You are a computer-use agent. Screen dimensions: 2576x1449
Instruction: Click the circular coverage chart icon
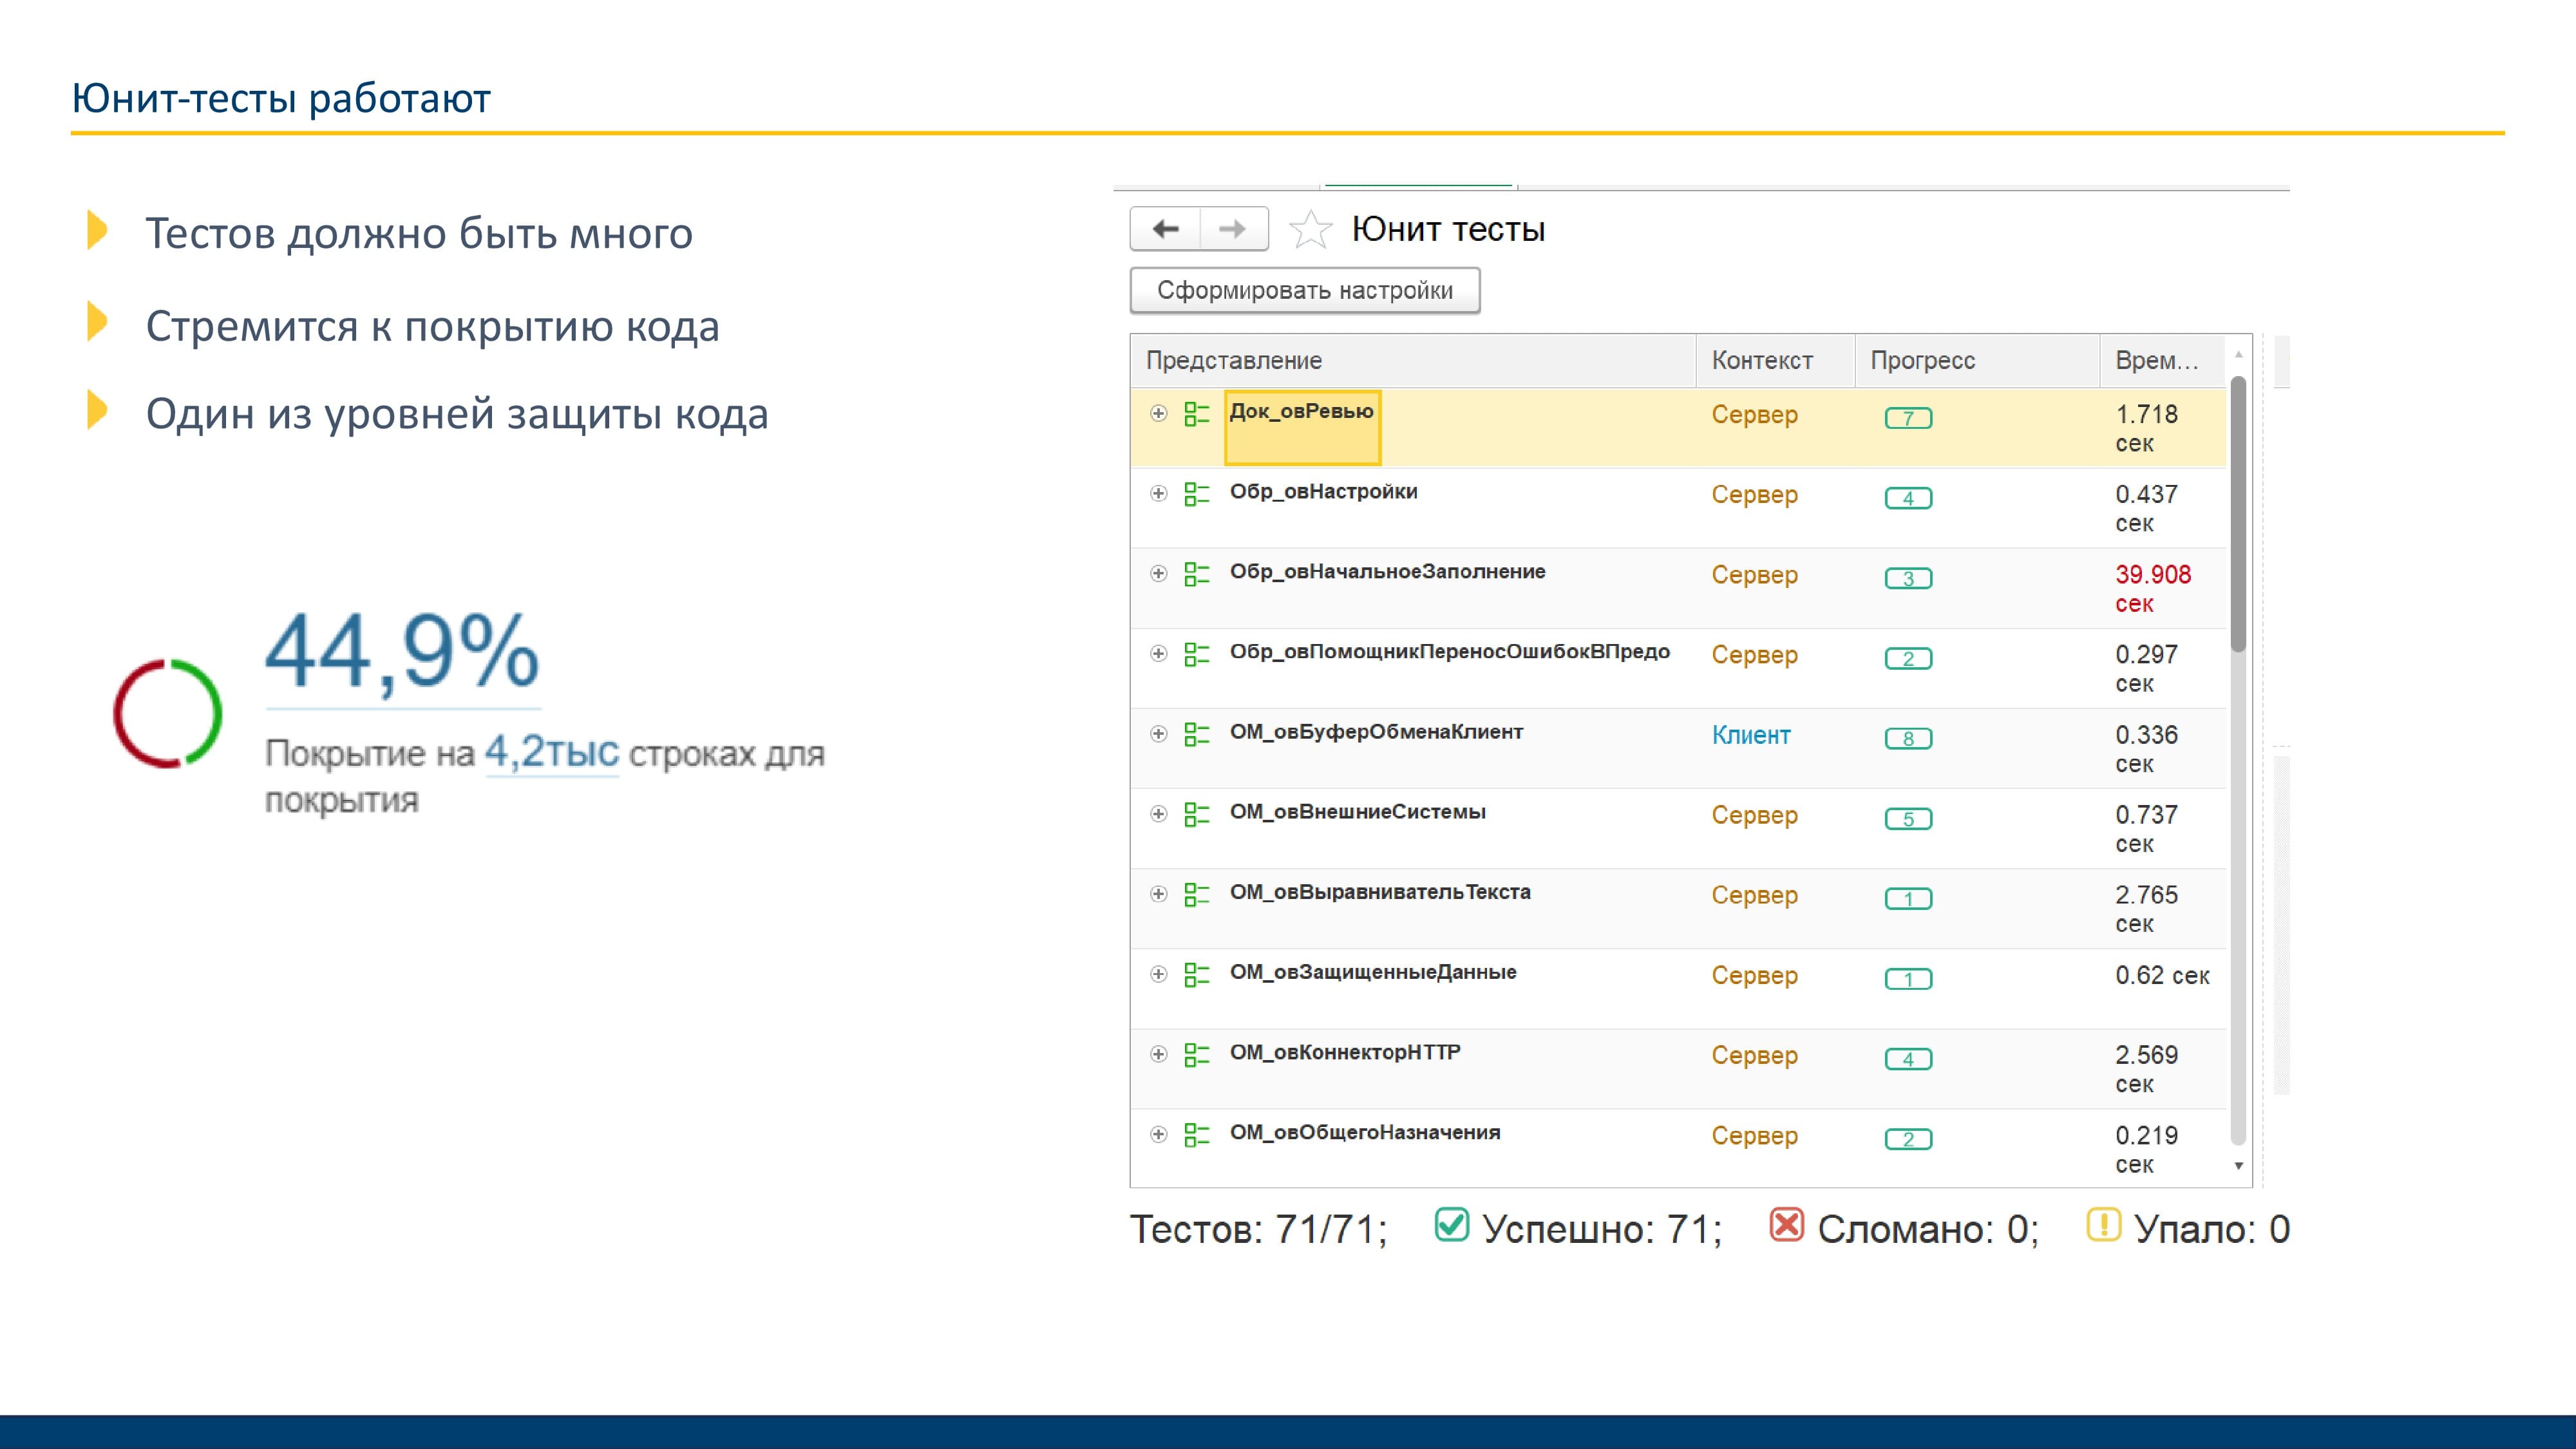tap(167, 713)
